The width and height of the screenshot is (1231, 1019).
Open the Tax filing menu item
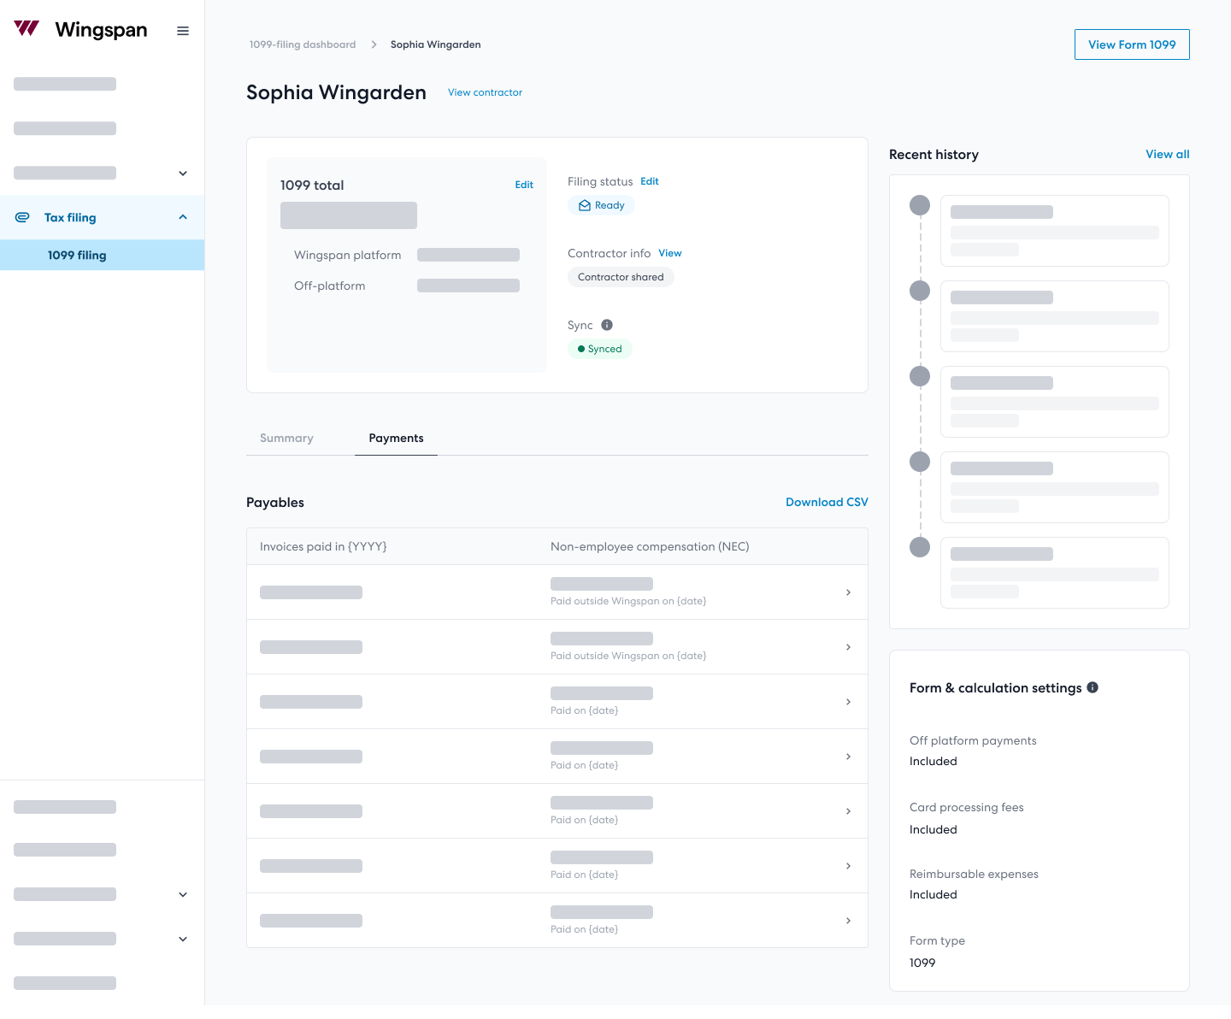tap(103, 217)
